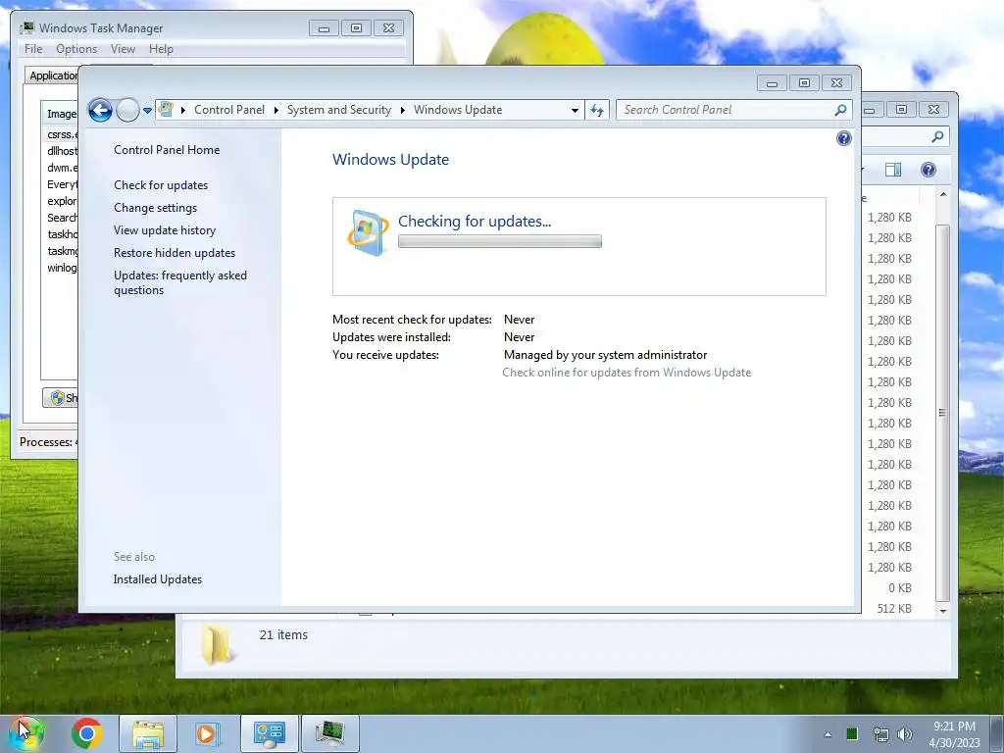The image size is (1004, 753).
Task: Click the magnifier in Search Control Panel
Action: pos(840,110)
